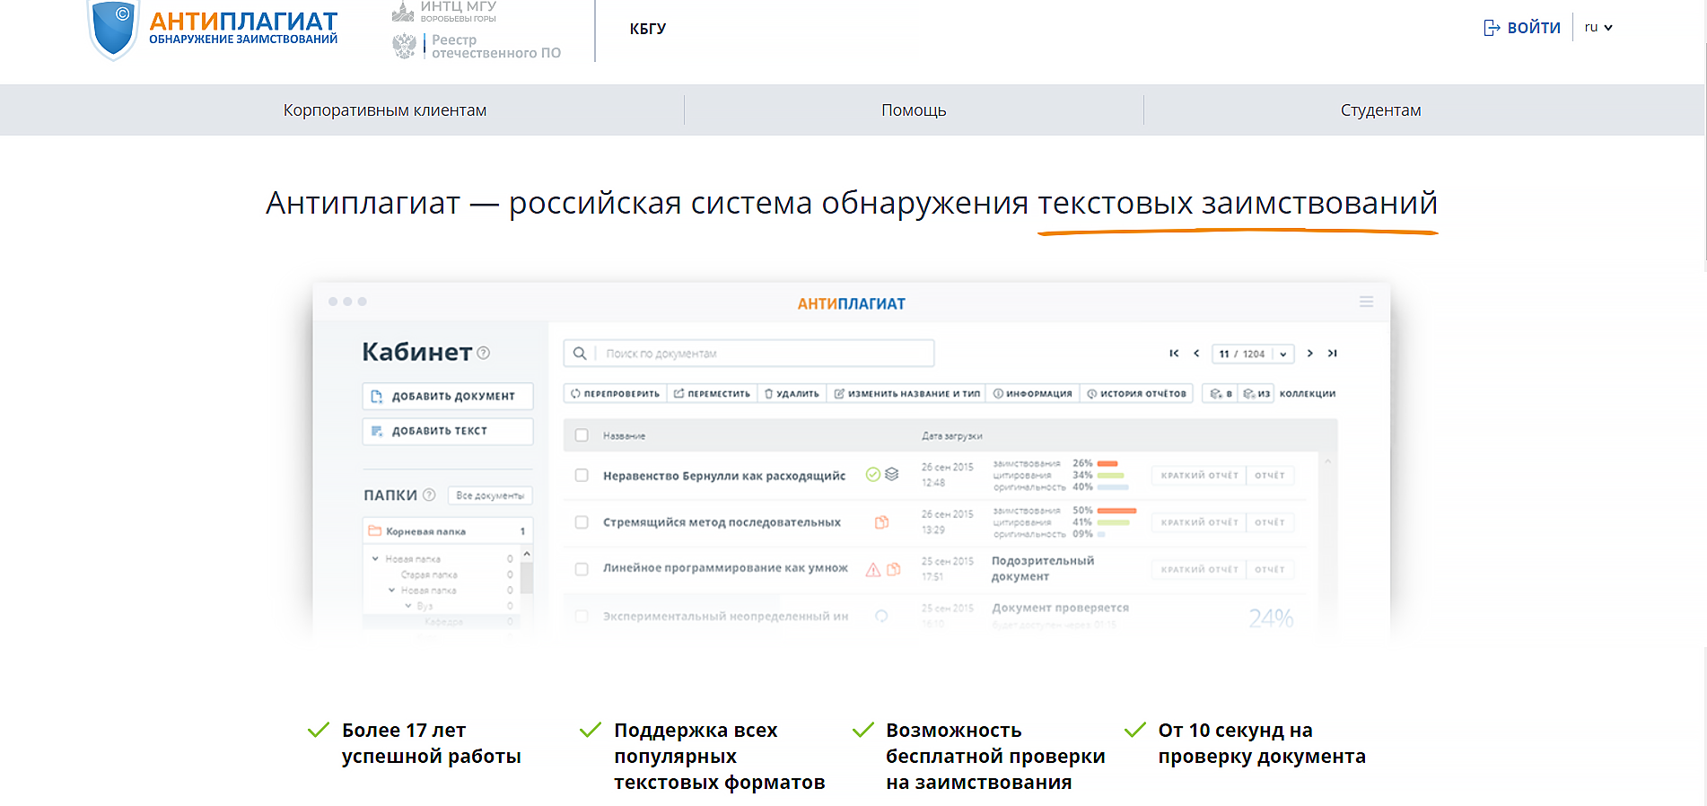This screenshot has height=806, width=1707.
Task: Check the Линейное программирование document checkbox
Action: (x=582, y=569)
